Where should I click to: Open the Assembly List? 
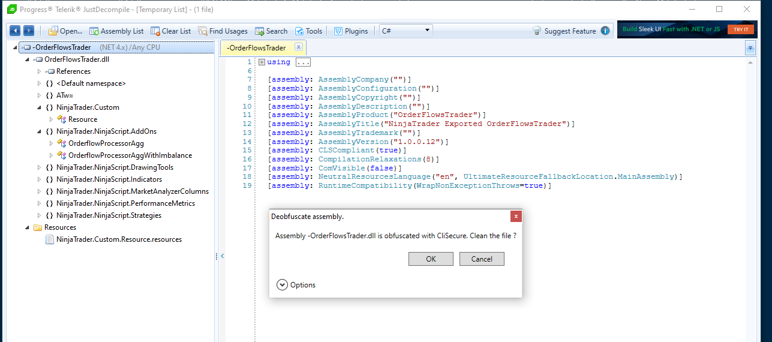(x=116, y=31)
